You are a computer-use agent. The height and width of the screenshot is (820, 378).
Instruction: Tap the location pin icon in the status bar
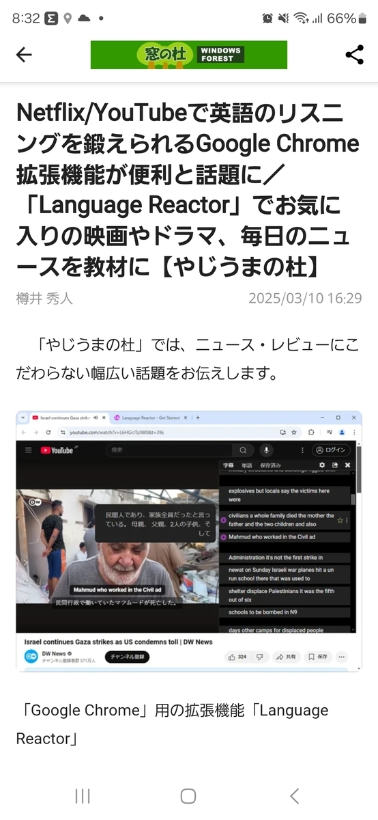click(x=68, y=18)
